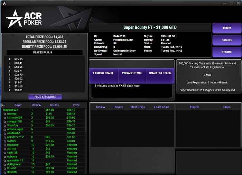The width and height of the screenshot is (242, 175).
Task: Toggle favorite star for AAMikkiAA
Action: click(5, 133)
